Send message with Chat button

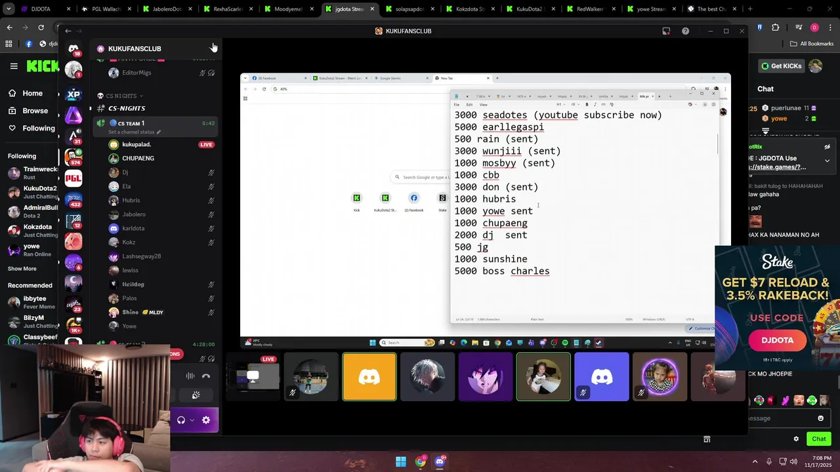point(818,439)
